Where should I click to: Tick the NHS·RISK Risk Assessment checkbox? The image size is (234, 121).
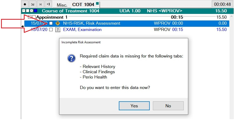51,23
